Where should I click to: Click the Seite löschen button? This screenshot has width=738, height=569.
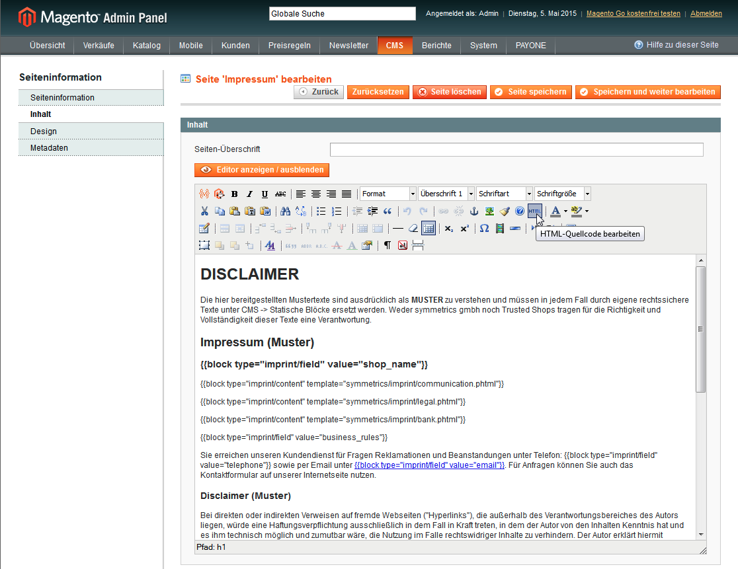pyautogui.click(x=450, y=92)
